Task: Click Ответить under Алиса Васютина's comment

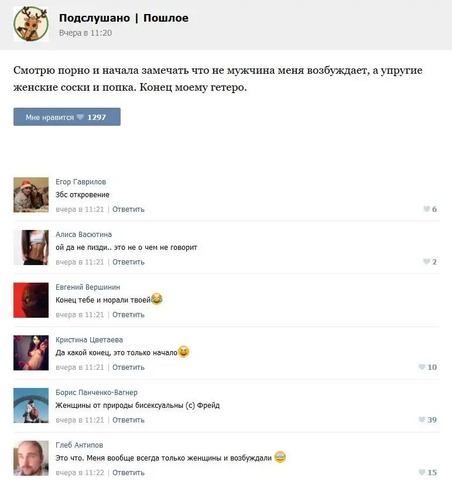Action: pos(128,262)
